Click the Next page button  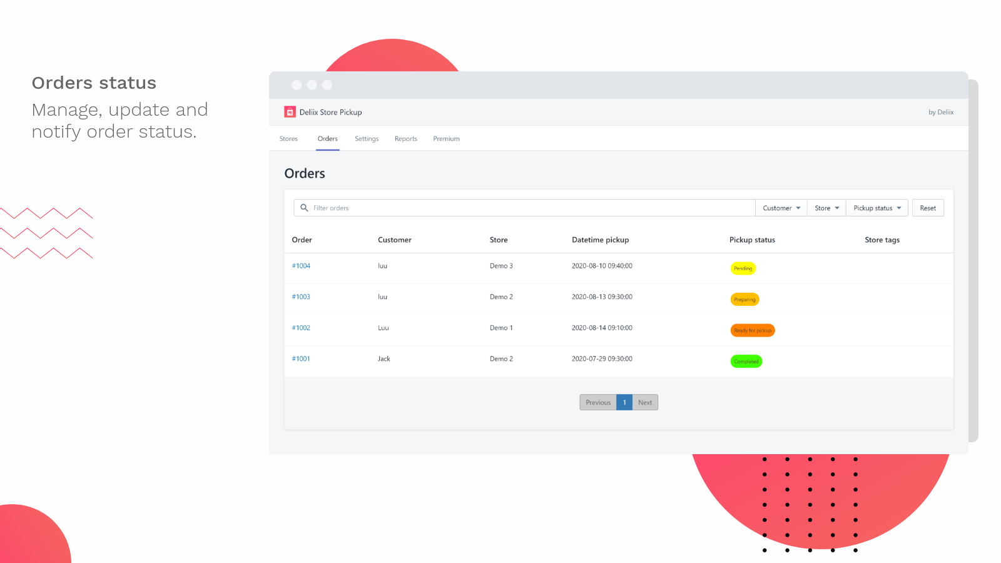tap(645, 402)
